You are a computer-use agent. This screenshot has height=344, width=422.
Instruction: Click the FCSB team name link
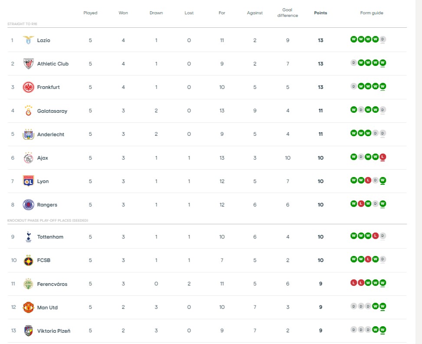pyautogui.click(x=45, y=260)
